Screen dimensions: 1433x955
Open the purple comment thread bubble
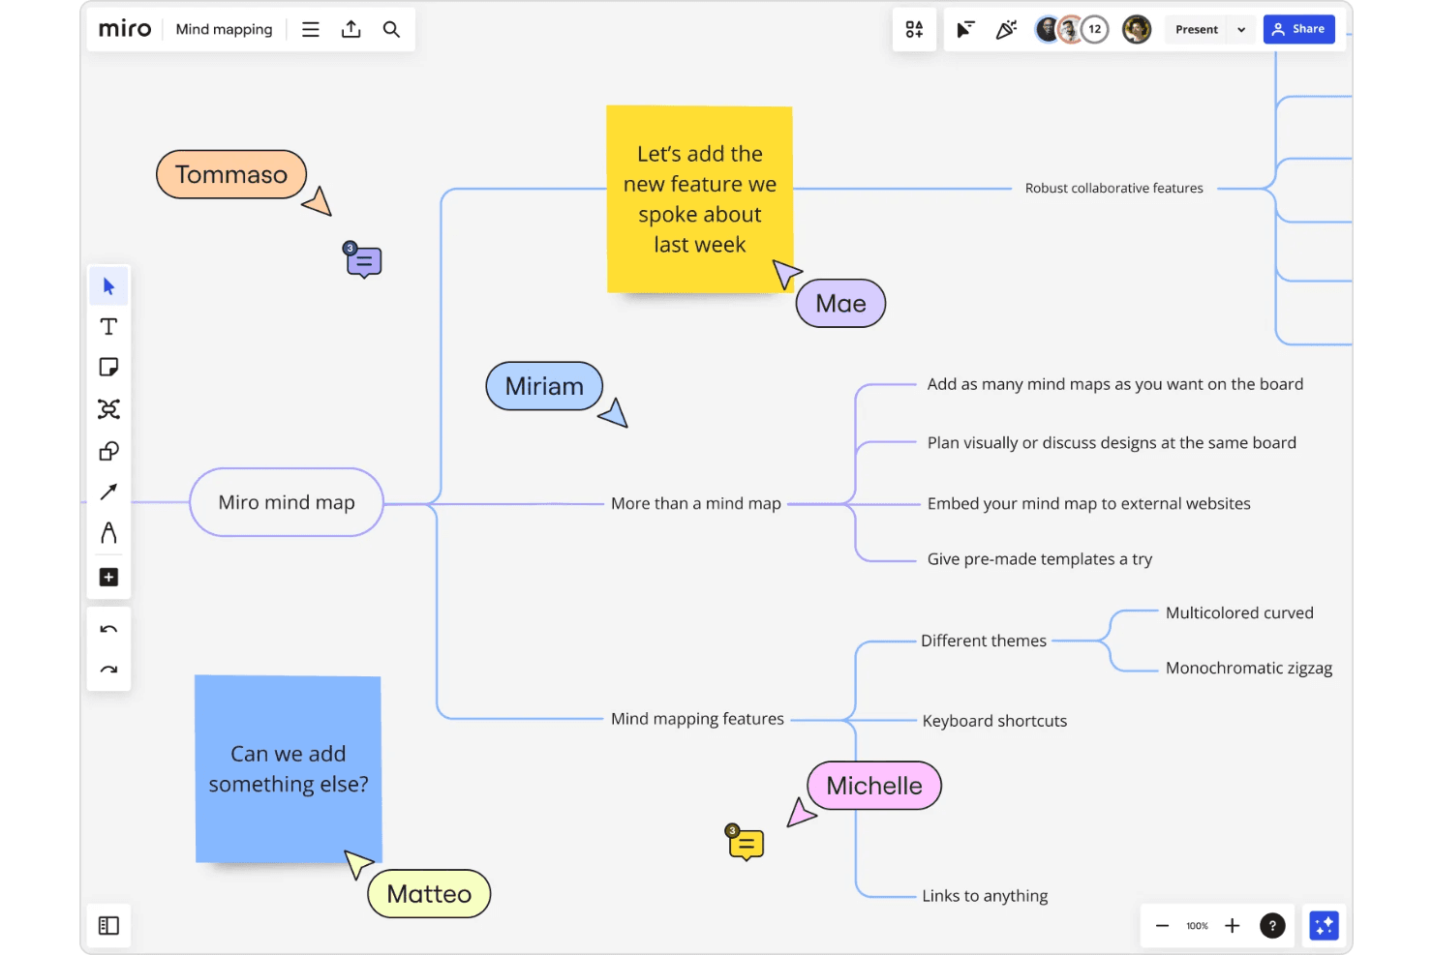pyautogui.click(x=364, y=261)
